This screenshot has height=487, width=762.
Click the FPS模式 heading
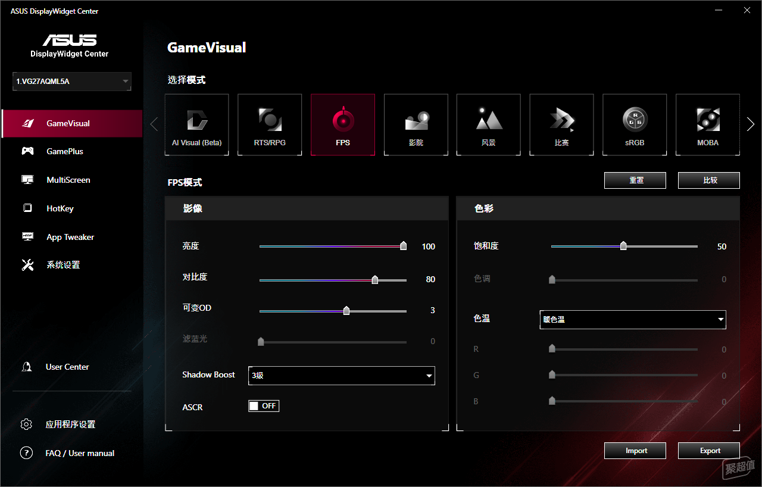tap(185, 183)
